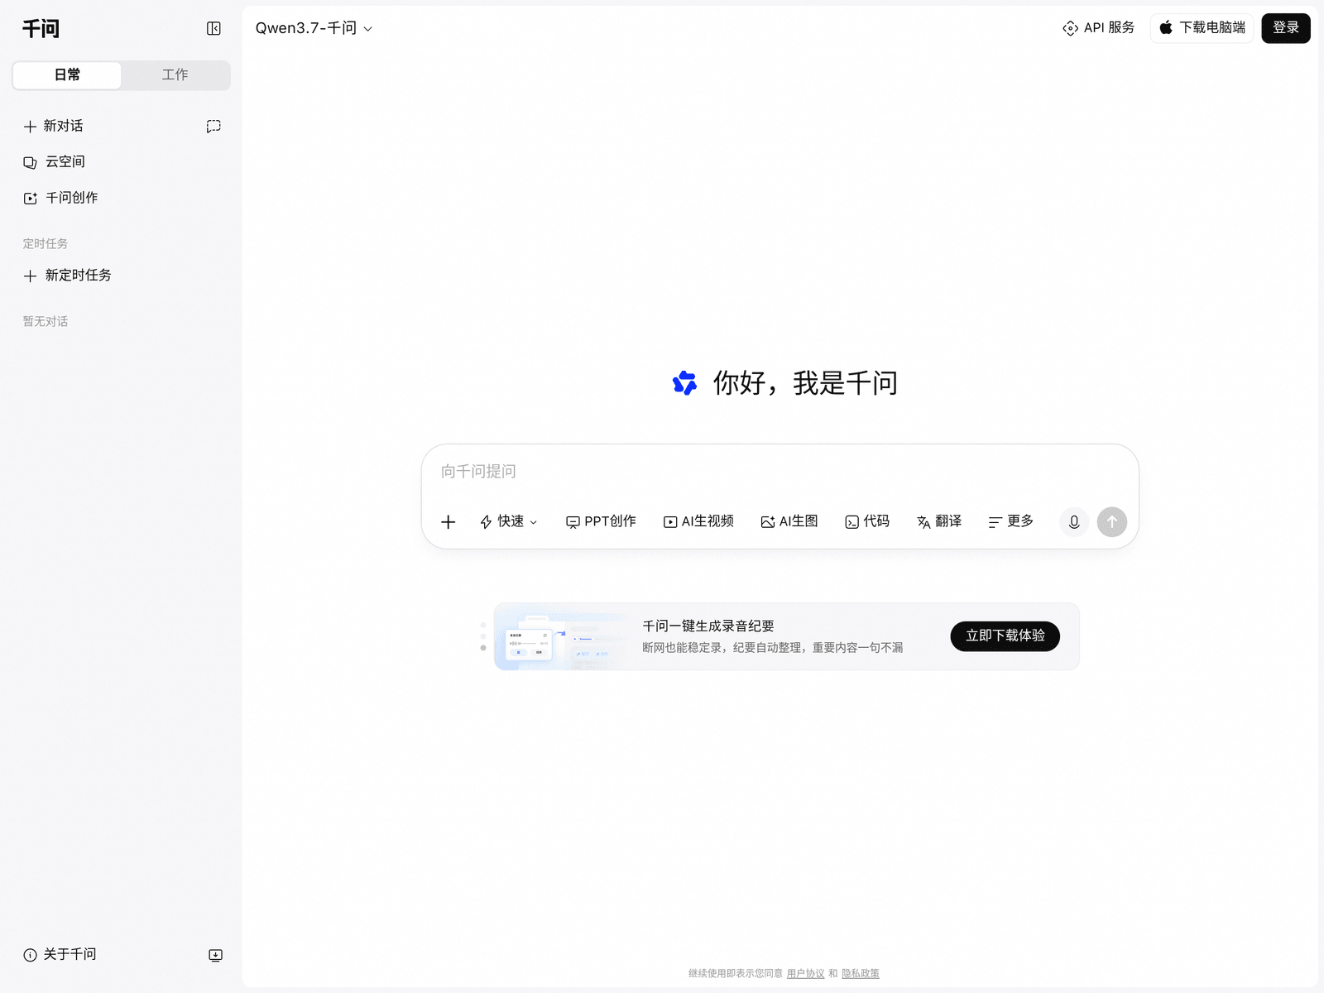Open the 用户协议 link
1324x993 pixels.
pos(805,974)
